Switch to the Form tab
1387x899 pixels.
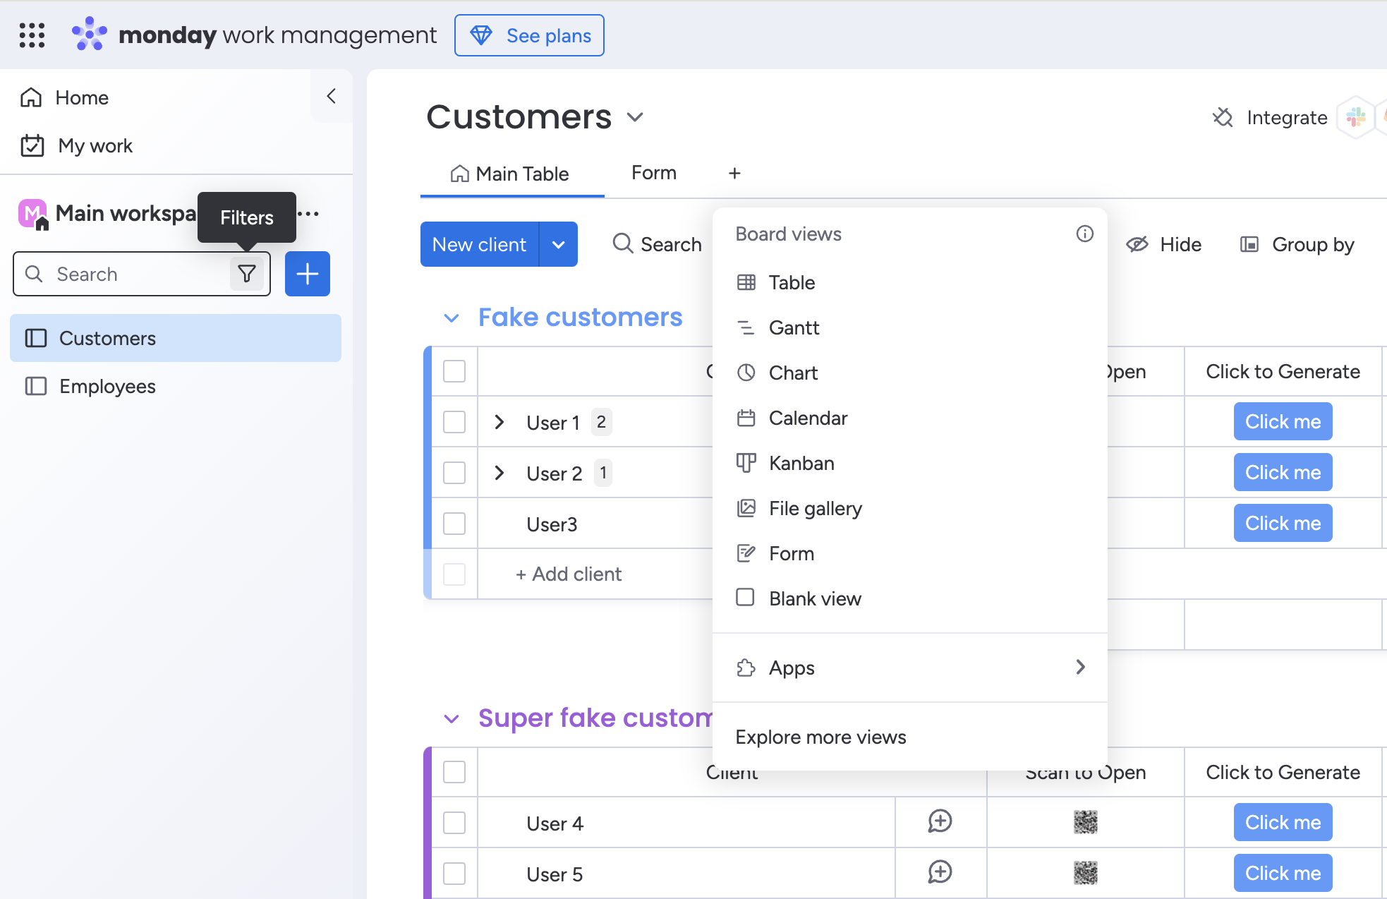point(653,173)
